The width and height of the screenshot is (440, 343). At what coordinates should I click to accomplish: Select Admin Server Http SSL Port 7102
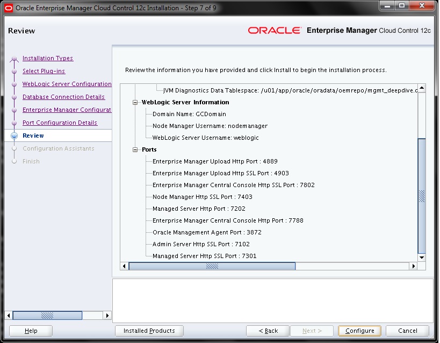coord(201,244)
